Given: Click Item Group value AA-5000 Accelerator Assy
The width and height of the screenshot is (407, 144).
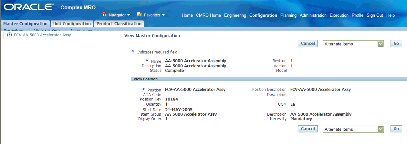Looking at the screenshot, I should coord(191,114).
